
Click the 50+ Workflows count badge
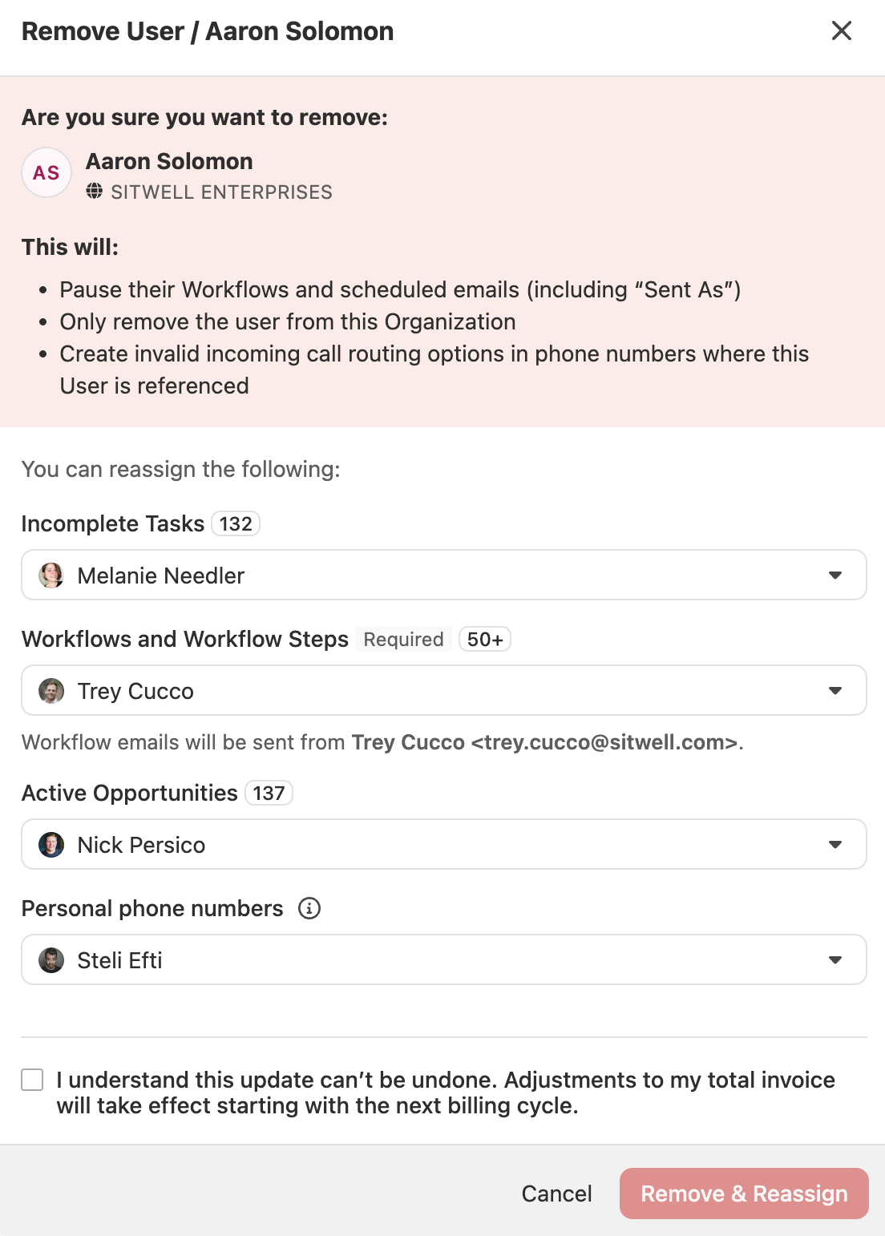coord(485,639)
